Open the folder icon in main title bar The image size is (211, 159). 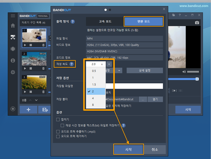pos(173,15)
